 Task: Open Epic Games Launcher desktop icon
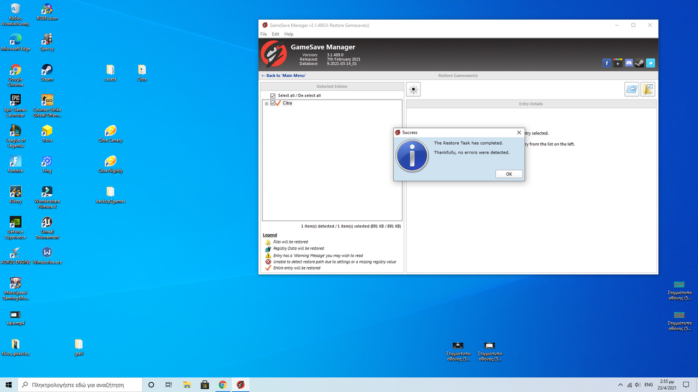click(x=15, y=106)
